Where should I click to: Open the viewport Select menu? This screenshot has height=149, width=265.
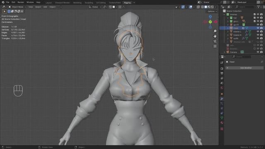click(x=38, y=7)
